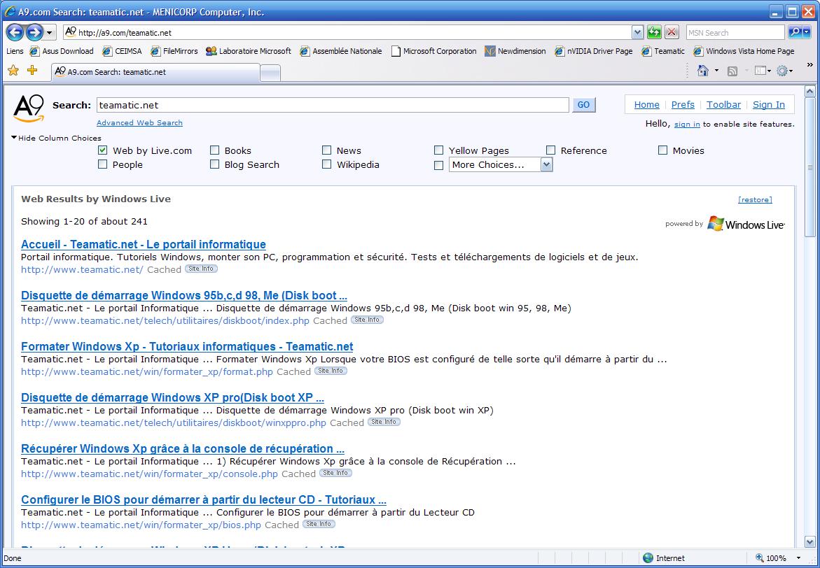The image size is (820, 568).
Task: Click the RSS feeds icon
Action: pos(732,71)
